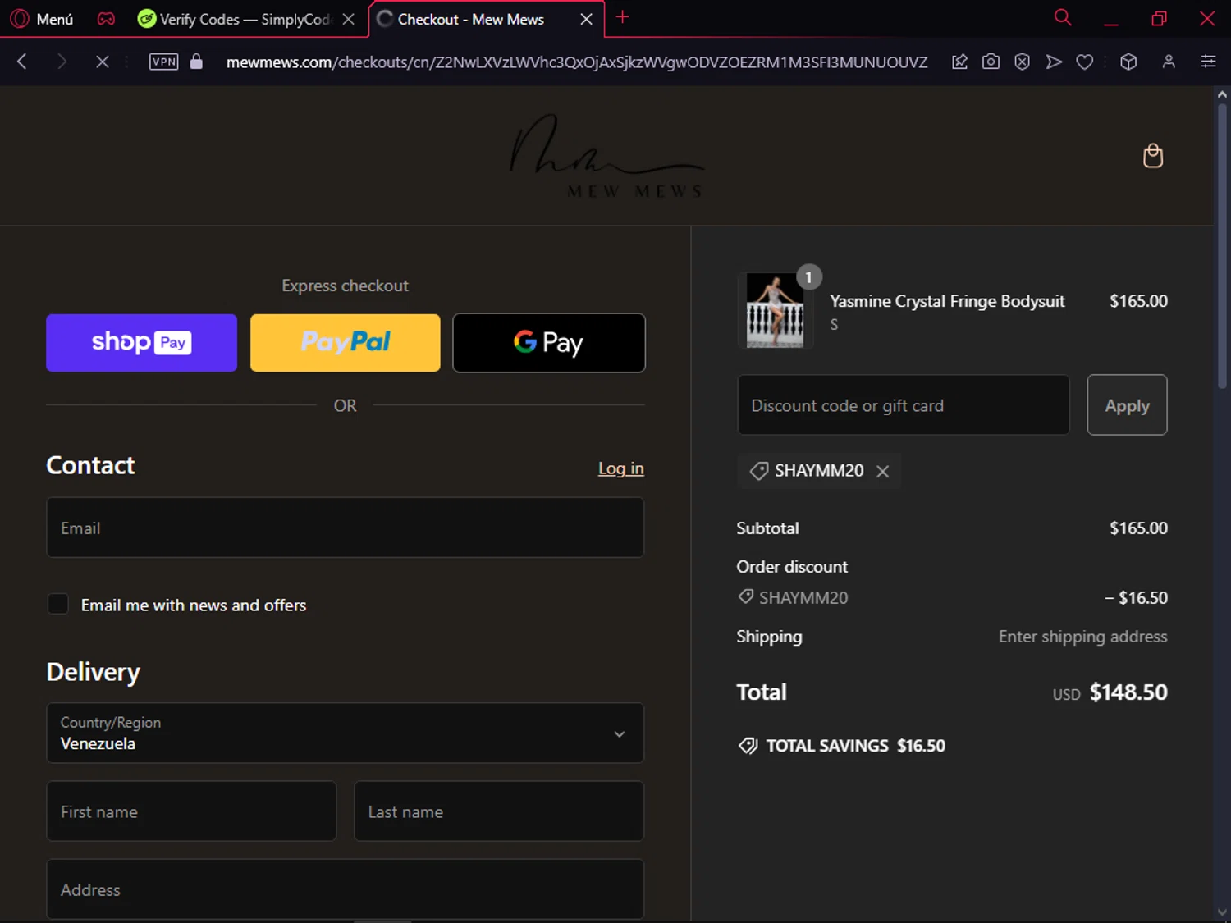Click the Discount code or gift card field
This screenshot has height=923, width=1231.
pyautogui.click(x=904, y=405)
